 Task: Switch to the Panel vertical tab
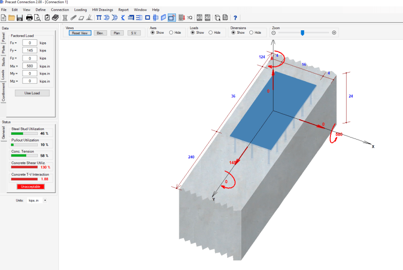click(x=4, y=37)
